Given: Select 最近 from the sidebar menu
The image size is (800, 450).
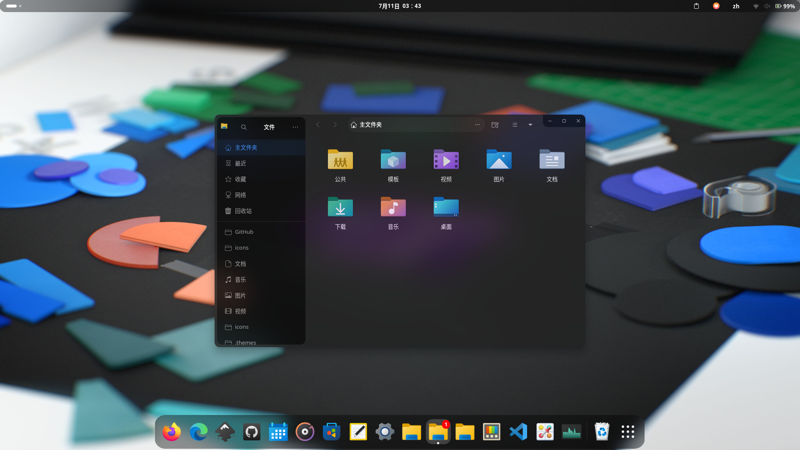Looking at the screenshot, I should [240, 163].
